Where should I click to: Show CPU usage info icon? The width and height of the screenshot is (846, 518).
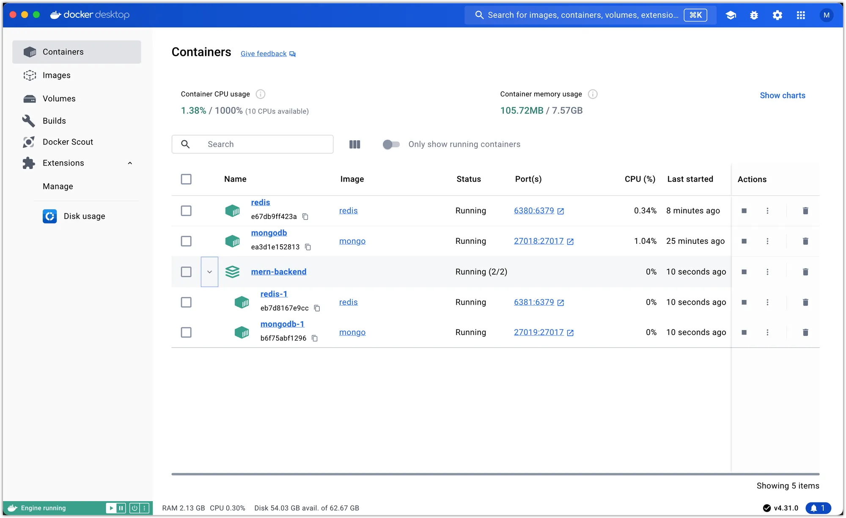[x=261, y=94]
